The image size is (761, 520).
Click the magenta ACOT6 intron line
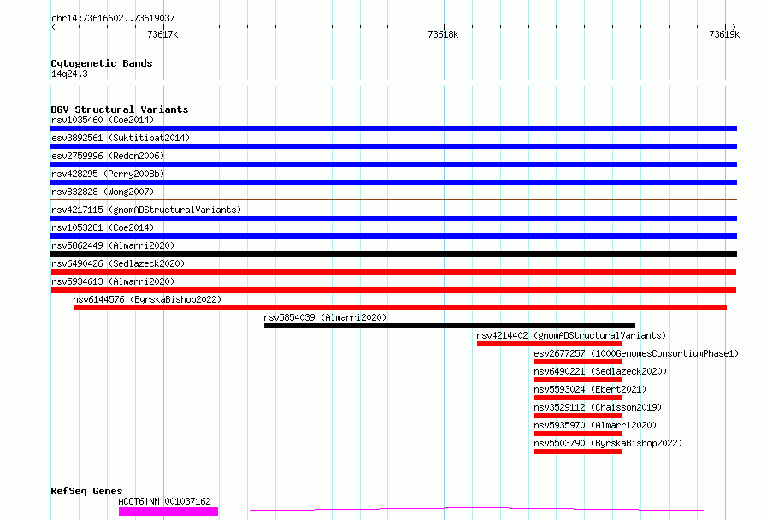(477, 510)
